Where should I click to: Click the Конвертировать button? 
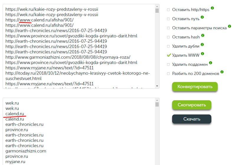[x=195, y=87]
